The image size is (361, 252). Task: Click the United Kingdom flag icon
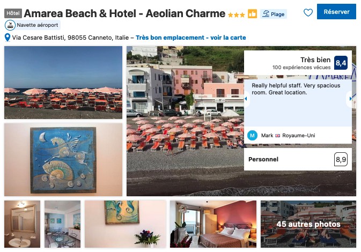[x=278, y=136]
